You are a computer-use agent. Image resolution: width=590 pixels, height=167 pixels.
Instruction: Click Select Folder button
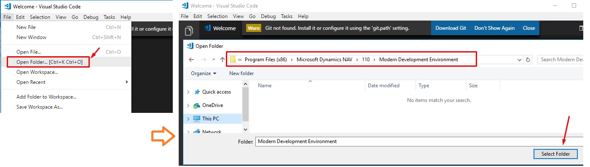pos(555,154)
